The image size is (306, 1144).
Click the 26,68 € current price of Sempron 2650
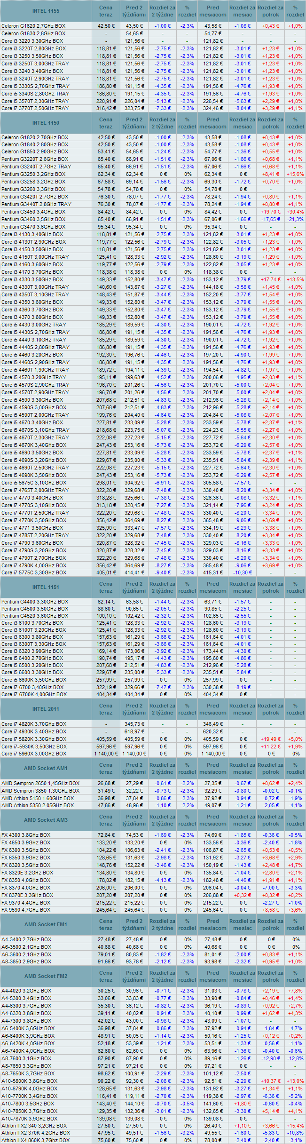(x=107, y=783)
